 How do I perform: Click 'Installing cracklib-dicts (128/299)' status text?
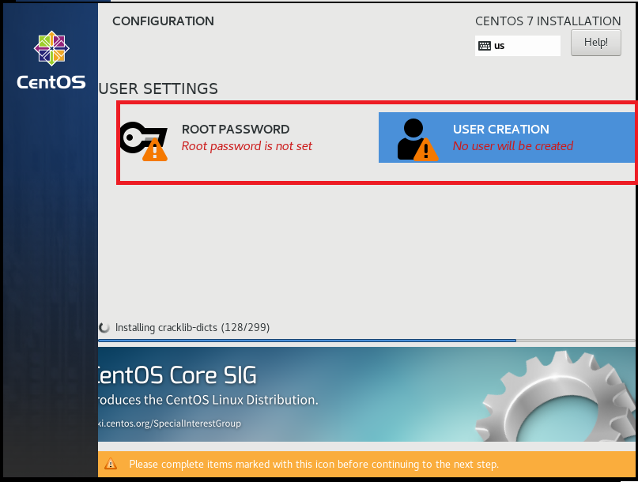click(192, 327)
